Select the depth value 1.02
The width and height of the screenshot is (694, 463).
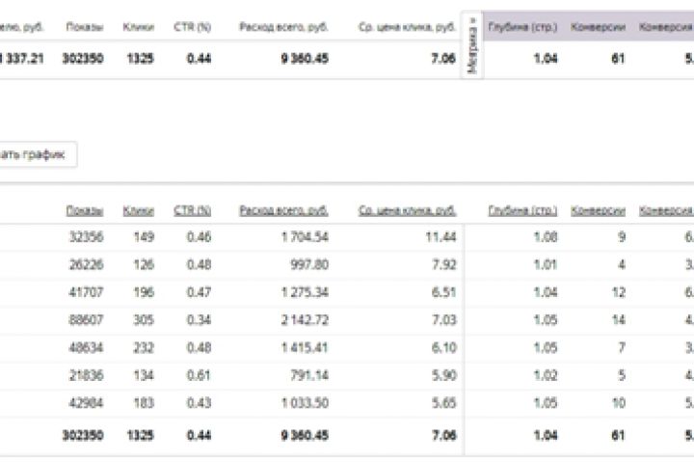click(546, 375)
